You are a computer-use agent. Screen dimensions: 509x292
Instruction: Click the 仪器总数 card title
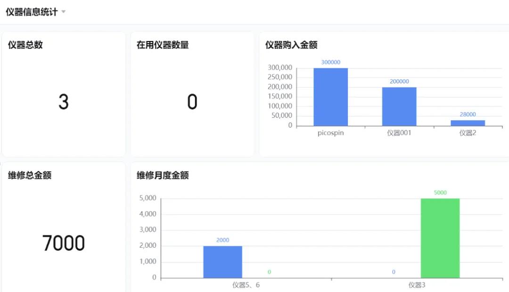tap(25, 45)
